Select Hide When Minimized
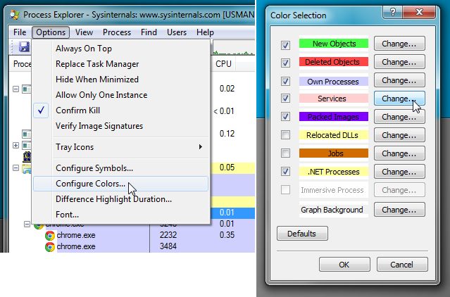 (x=120, y=80)
